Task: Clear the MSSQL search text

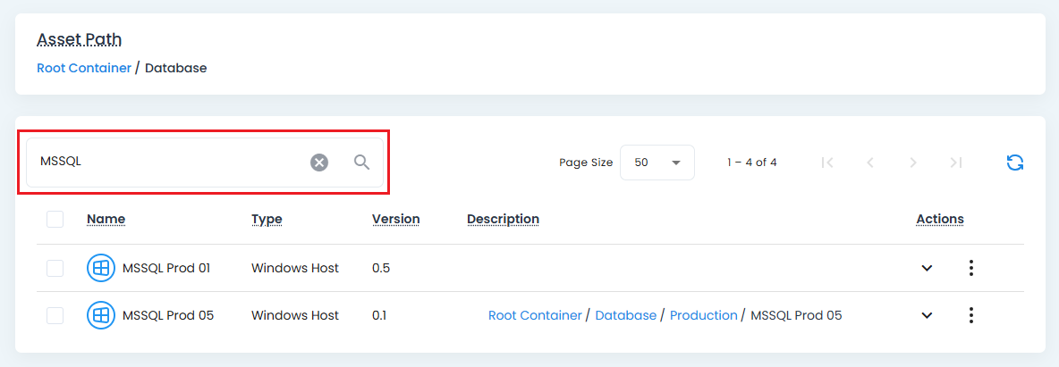Action: point(319,162)
